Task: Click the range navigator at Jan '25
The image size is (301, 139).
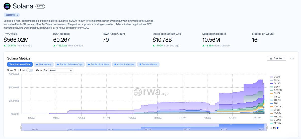Action: coord(186,129)
